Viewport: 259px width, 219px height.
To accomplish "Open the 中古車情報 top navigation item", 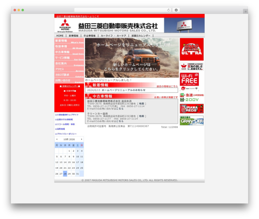I will coord(90,36).
